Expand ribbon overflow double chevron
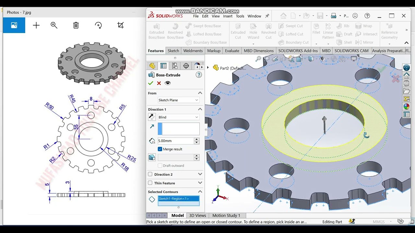Image resolution: width=415 pixels, height=233 pixels. [x=407, y=30]
